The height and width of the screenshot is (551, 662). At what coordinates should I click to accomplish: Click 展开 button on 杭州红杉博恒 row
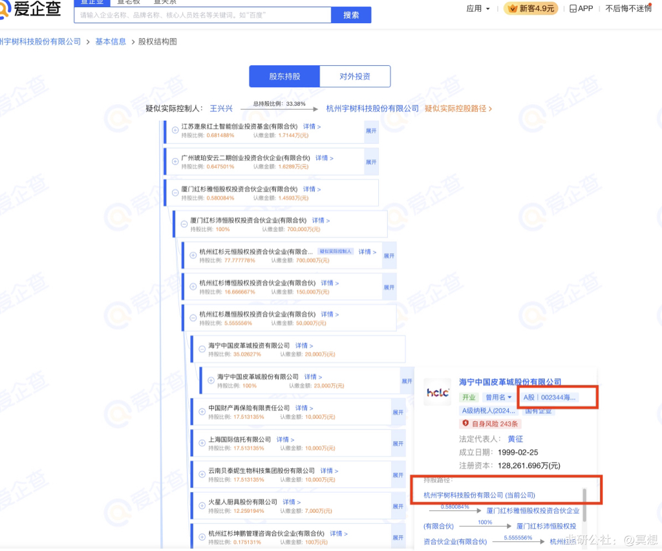389,287
